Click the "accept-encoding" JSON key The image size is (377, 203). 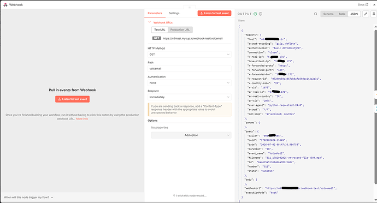[260, 44]
